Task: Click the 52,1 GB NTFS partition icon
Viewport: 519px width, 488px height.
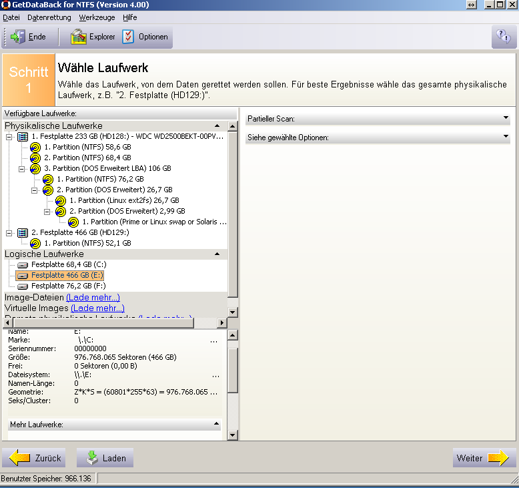Action: point(35,243)
